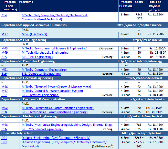Click the D01 code in the 6-Sem. row

tap(4, 138)
